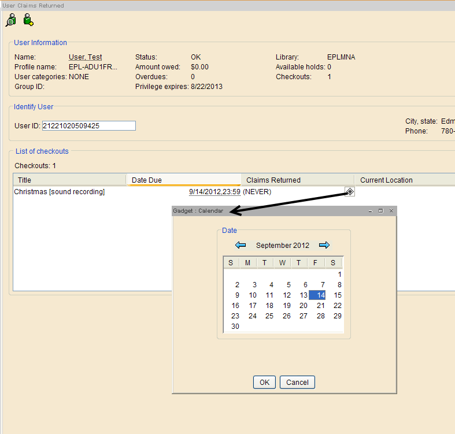Sort by the Title column header
This screenshot has height=434, width=455.
click(69, 180)
